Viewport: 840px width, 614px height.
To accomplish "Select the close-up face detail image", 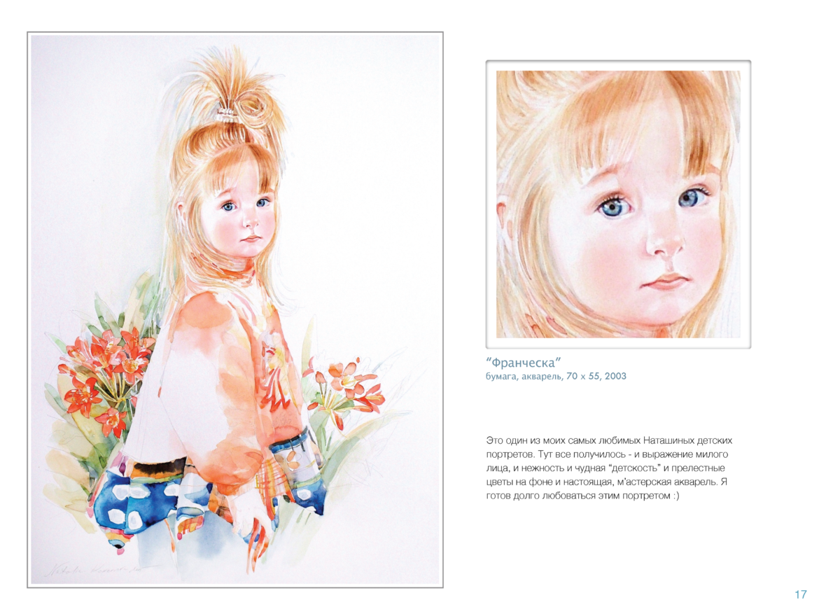I will click(618, 204).
